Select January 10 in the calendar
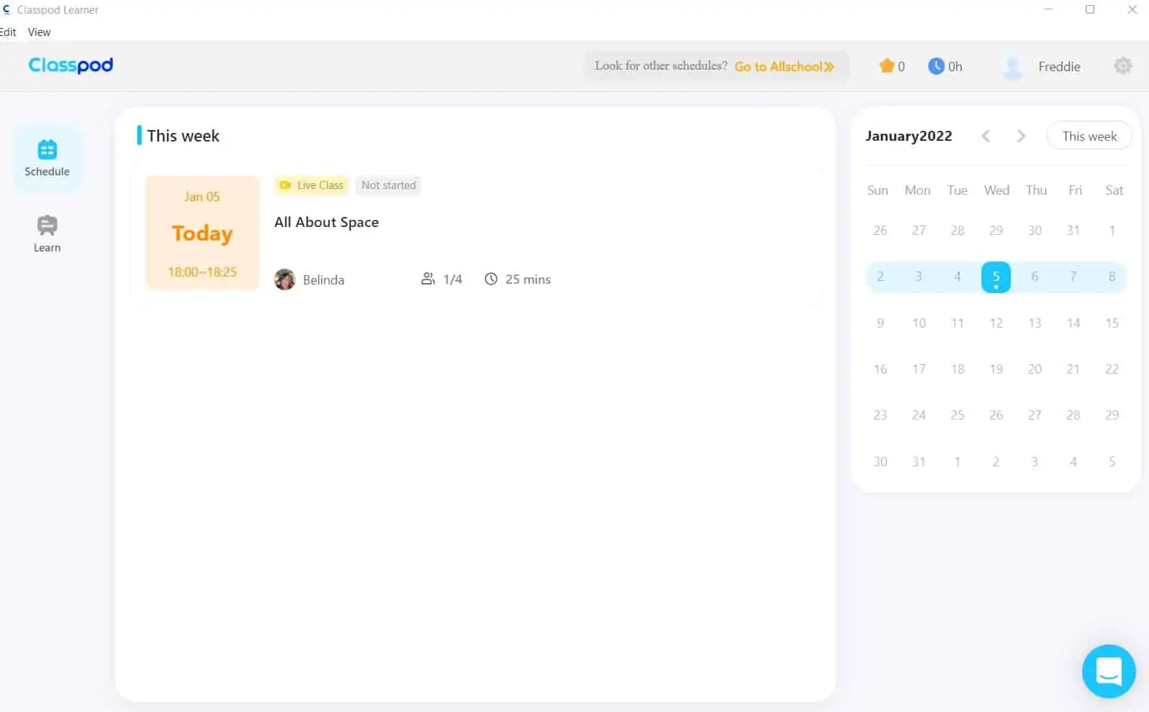This screenshot has height=712, width=1149. click(919, 323)
